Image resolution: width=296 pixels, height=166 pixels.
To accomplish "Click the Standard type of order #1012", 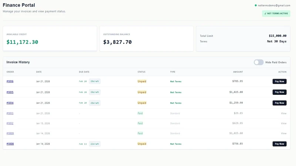I will pyautogui.click(x=175, y=124).
